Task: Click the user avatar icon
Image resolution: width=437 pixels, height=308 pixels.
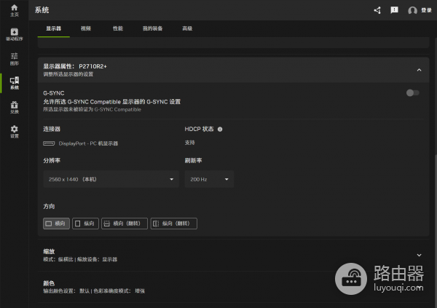Action: (x=412, y=11)
